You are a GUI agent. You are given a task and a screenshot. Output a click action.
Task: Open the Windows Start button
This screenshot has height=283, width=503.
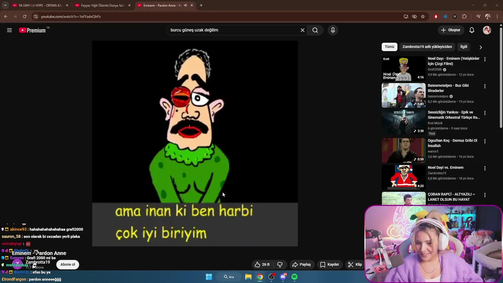[209, 277]
